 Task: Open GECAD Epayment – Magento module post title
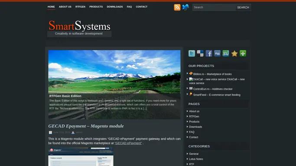coord(86,126)
